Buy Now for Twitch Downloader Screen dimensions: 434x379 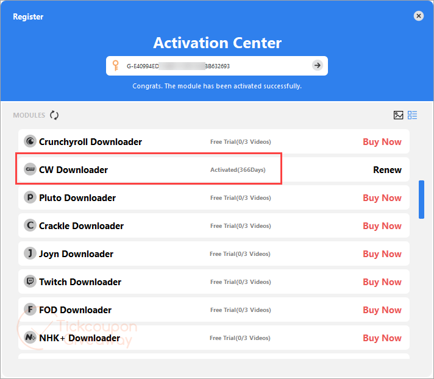[x=382, y=282]
